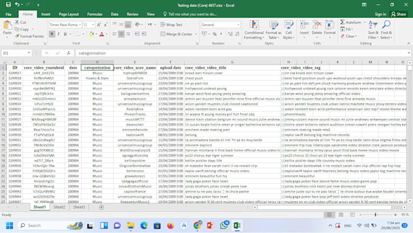The image size is (413, 233).
Task: Open Format cells menu in Cells group
Action: click(330, 30)
